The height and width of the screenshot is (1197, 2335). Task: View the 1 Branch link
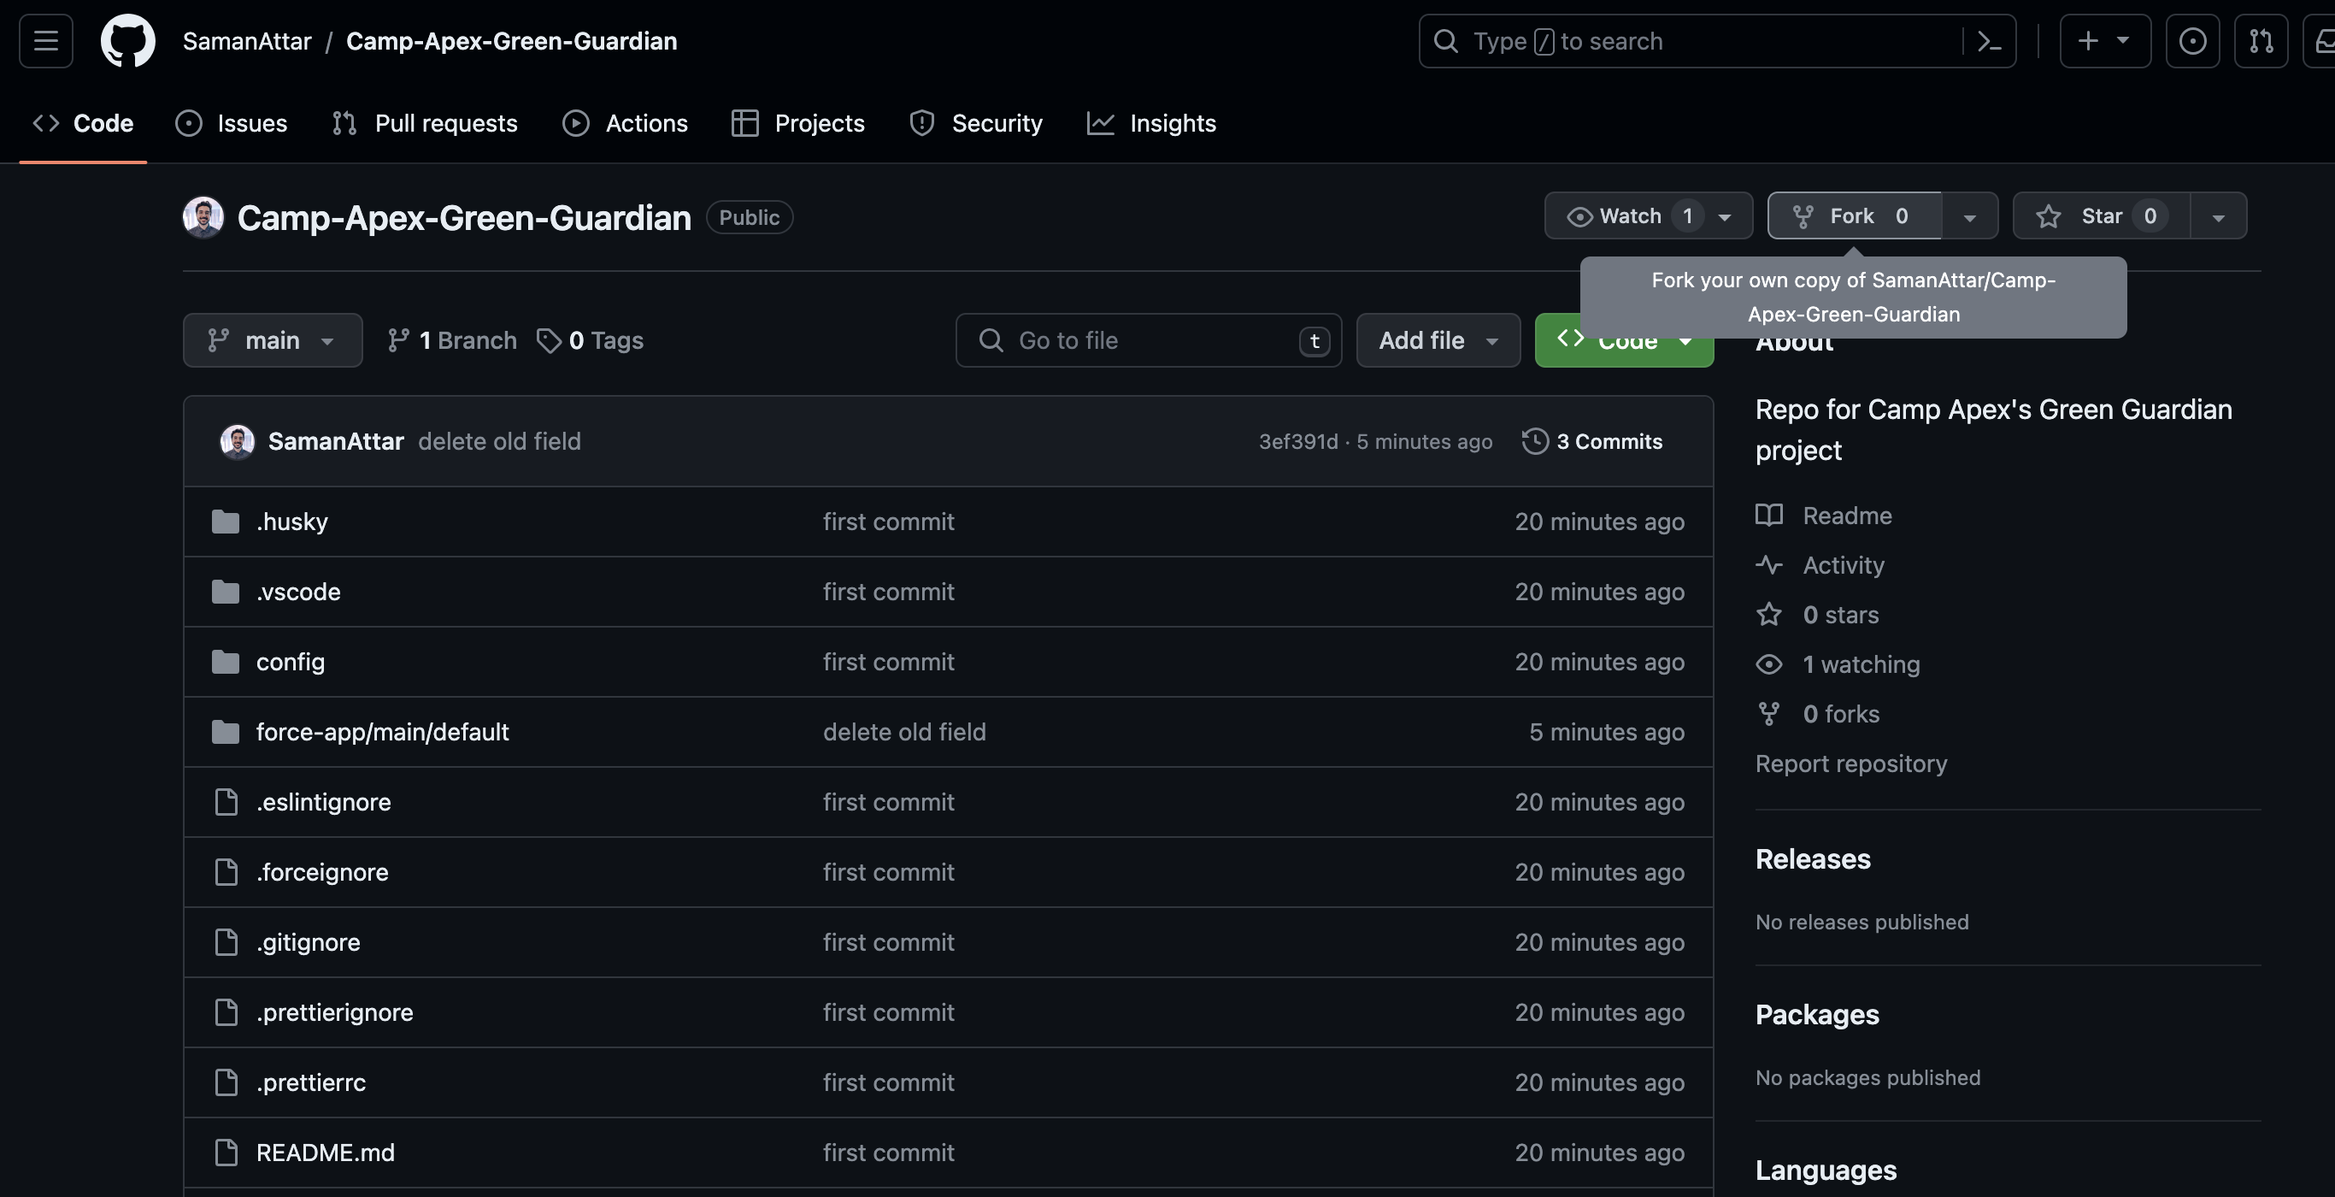click(451, 340)
